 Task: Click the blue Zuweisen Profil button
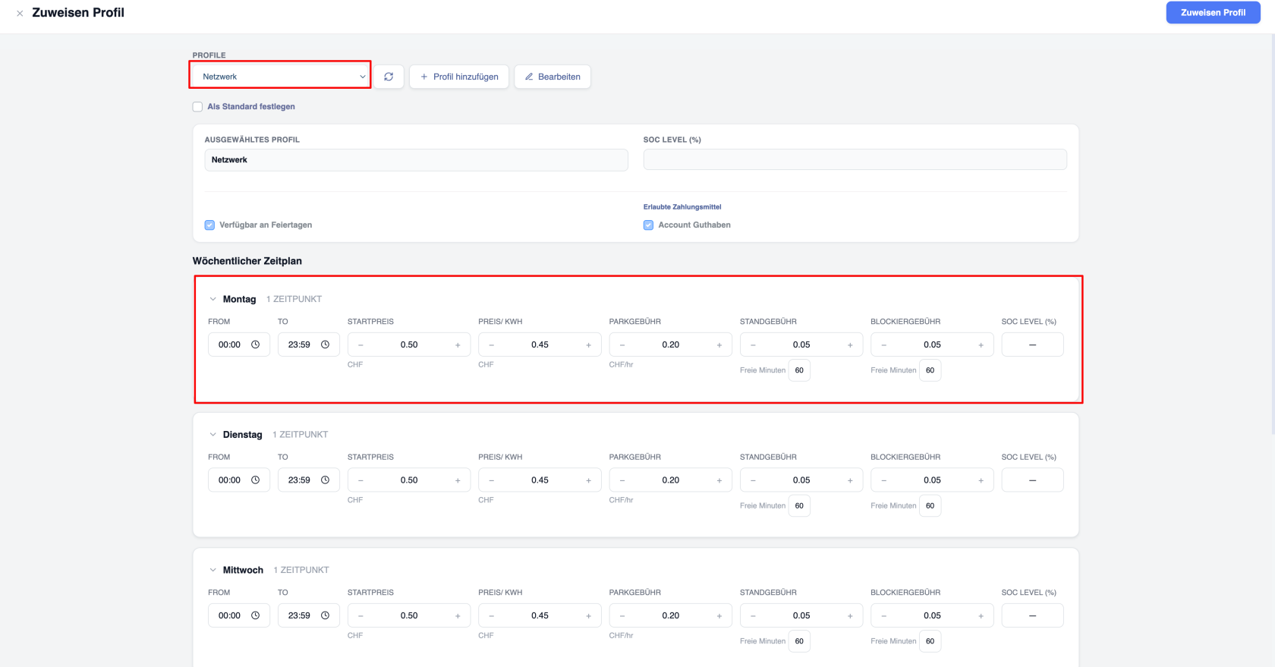1213,13
